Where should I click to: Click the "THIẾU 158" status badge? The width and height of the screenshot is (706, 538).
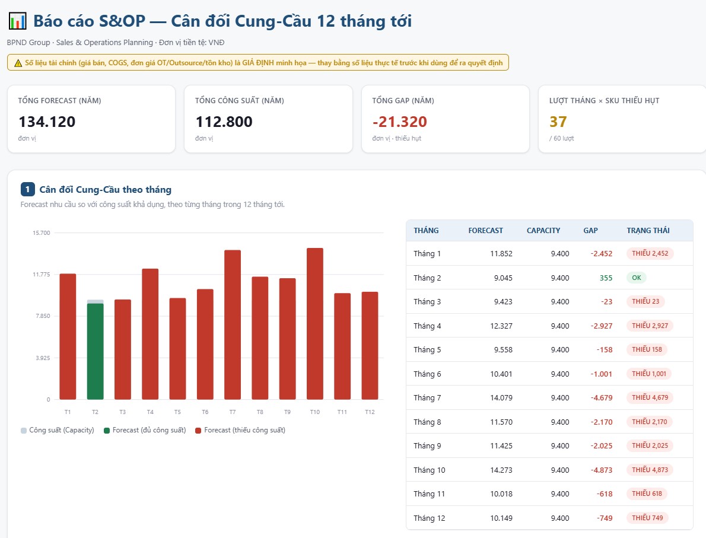tap(647, 349)
